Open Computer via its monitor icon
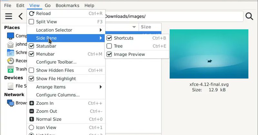The width and height of the screenshot is (258, 135). [x=11, y=36]
